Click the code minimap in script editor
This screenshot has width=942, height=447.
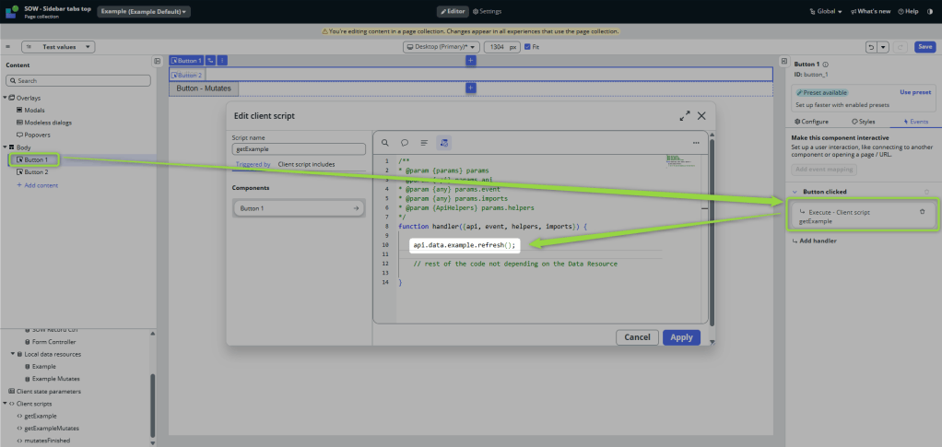pos(679,159)
